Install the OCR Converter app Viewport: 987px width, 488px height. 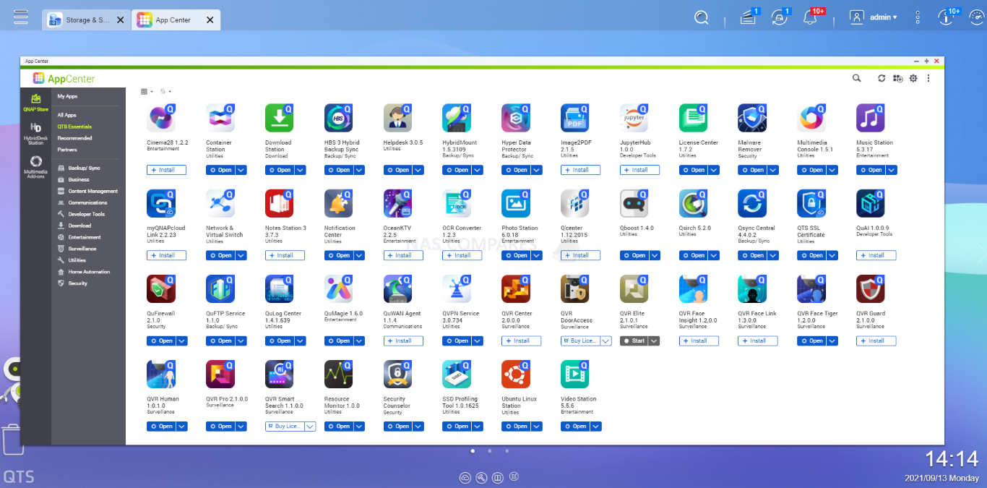(x=462, y=255)
